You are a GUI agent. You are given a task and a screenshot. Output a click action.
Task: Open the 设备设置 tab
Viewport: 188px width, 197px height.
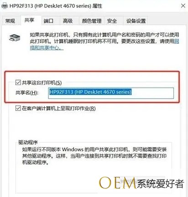click(136, 21)
